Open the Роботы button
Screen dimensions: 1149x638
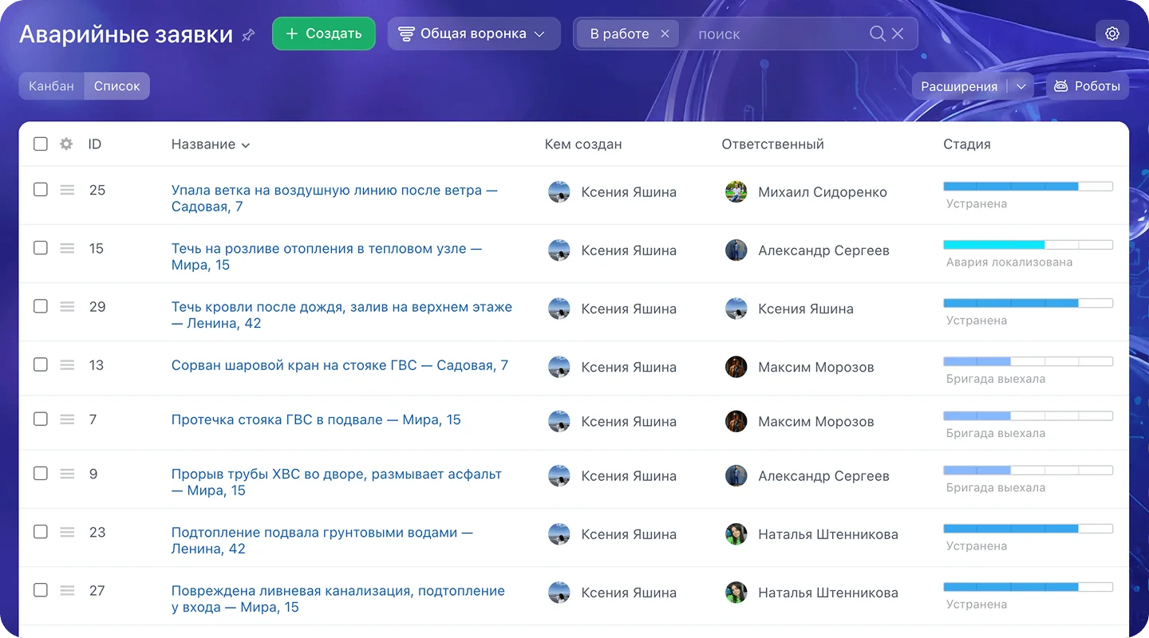coord(1088,86)
